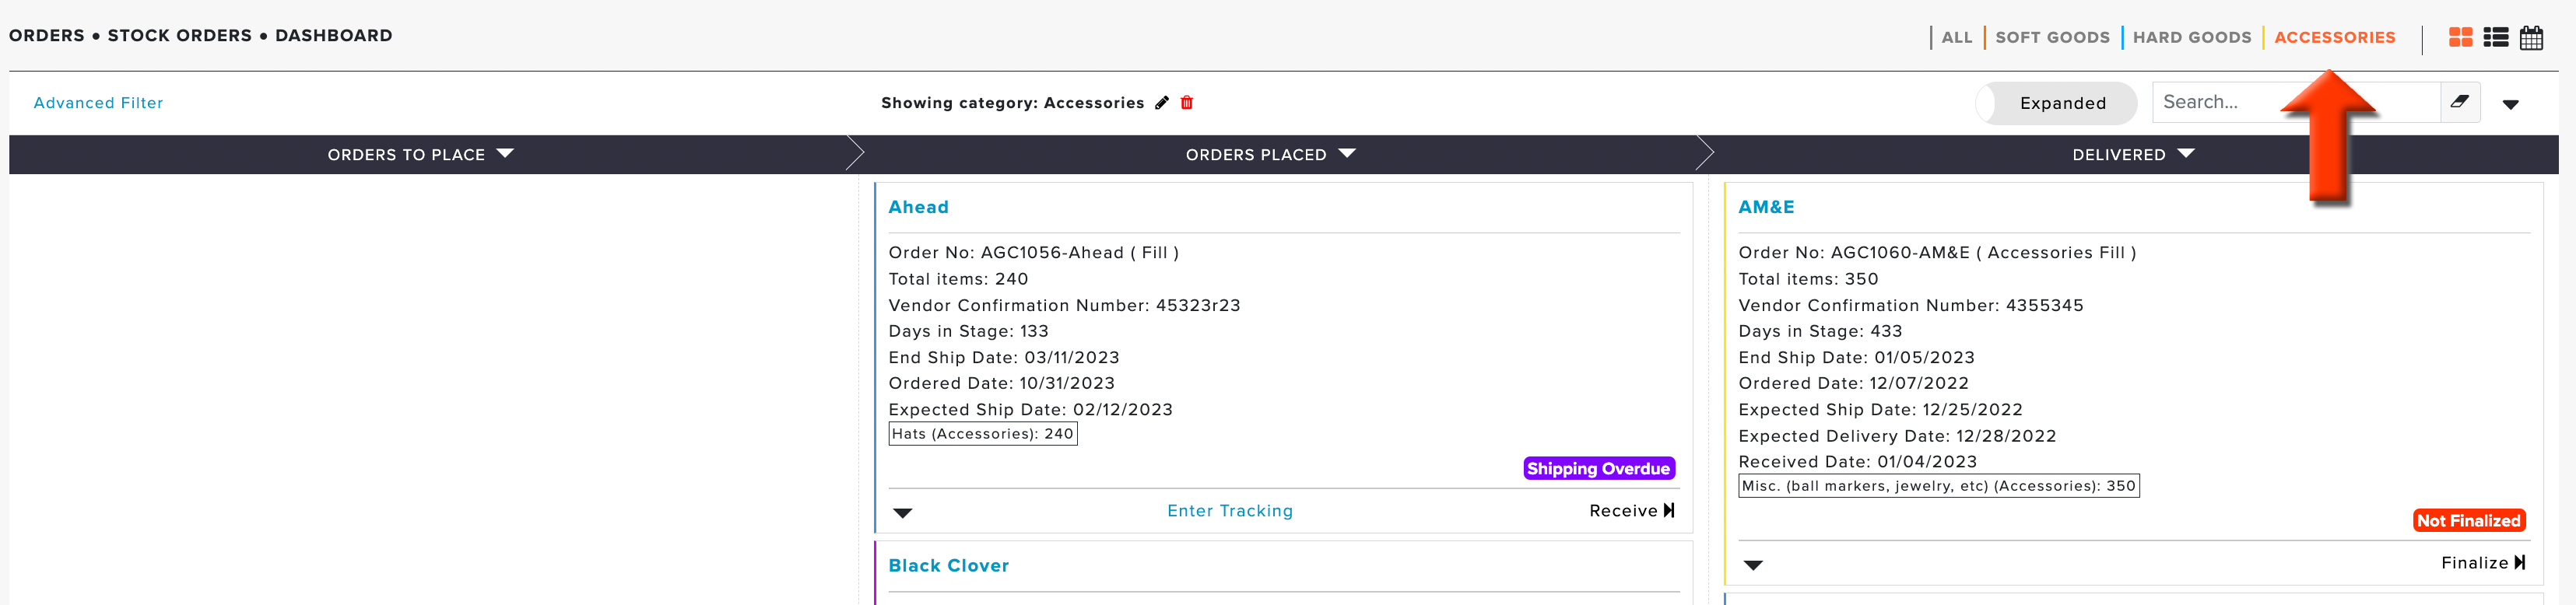Switch to card grid view icon
2576x605 pixels.
(x=2460, y=37)
